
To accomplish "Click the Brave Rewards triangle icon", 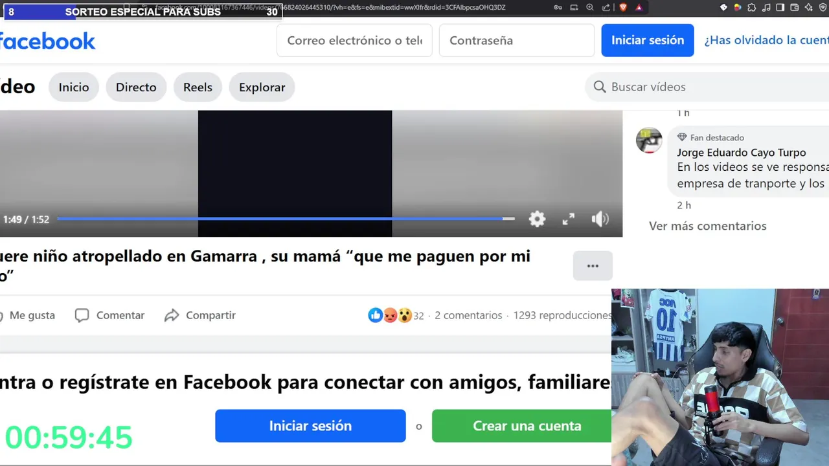I will coord(639,7).
